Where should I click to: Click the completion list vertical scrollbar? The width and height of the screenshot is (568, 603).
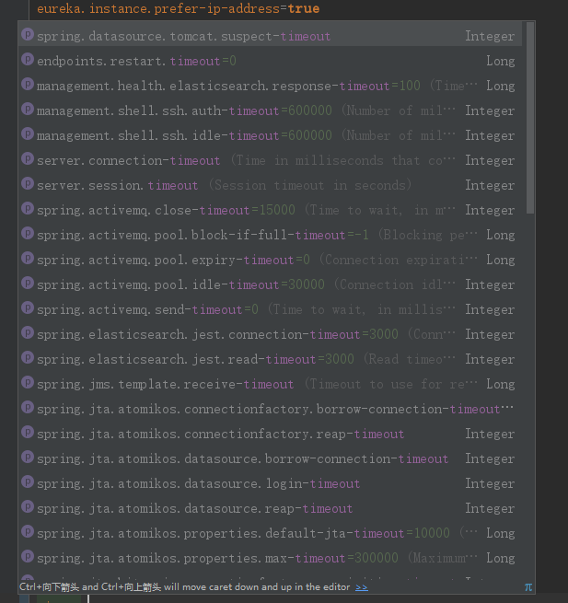click(x=529, y=120)
